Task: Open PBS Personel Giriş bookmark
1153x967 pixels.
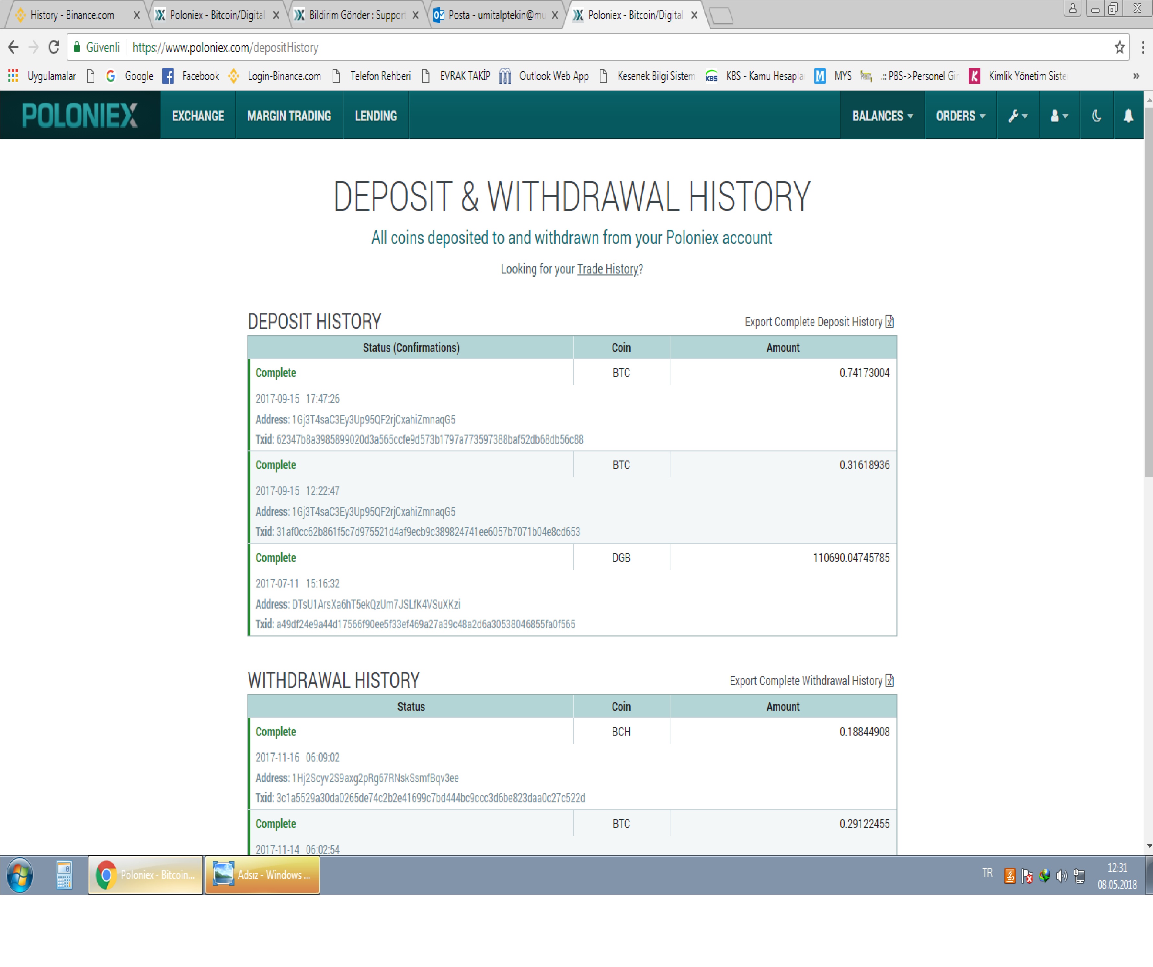Action: coord(910,76)
